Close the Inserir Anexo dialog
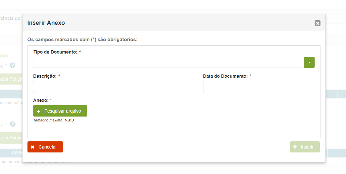Image resolution: width=346 pixels, height=174 pixels. click(x=317, y=23)
